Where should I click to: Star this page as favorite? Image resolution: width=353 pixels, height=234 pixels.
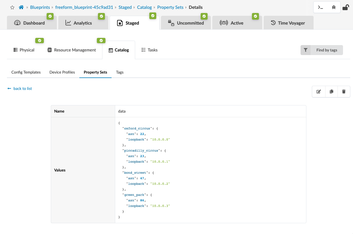[x=12, y=7]
